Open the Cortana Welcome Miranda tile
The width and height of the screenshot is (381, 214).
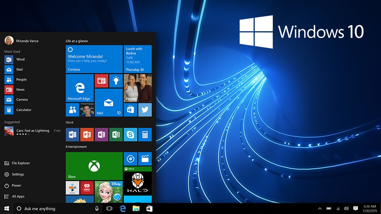coord(94,59)
